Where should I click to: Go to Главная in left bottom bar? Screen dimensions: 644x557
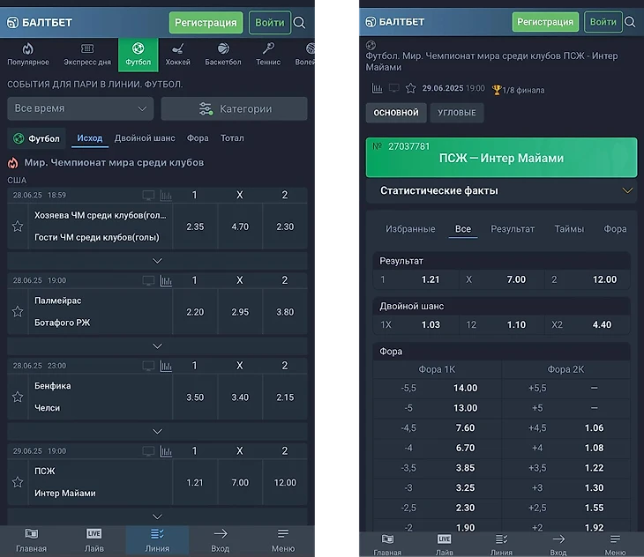click(x=31, y=540)
